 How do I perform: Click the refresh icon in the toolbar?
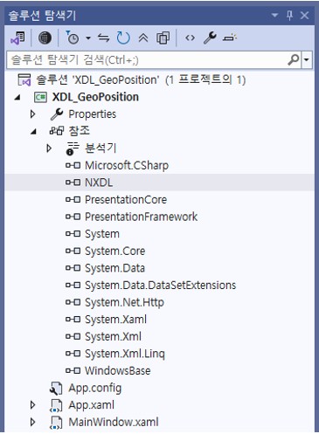point(123,38)
